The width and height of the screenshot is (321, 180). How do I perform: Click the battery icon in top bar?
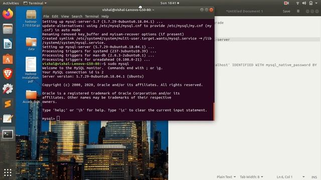pyautogui.click(x=311, y=3)
